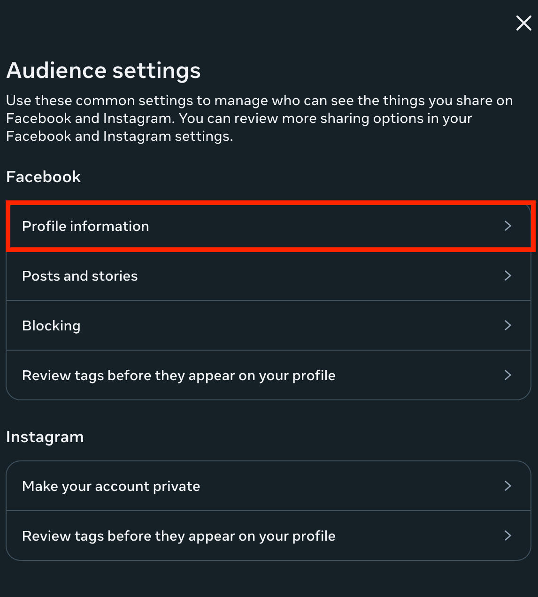Click the arrow icon on Blocking row
The width and height of the screenshot is (538, 597).
(507, 326)
